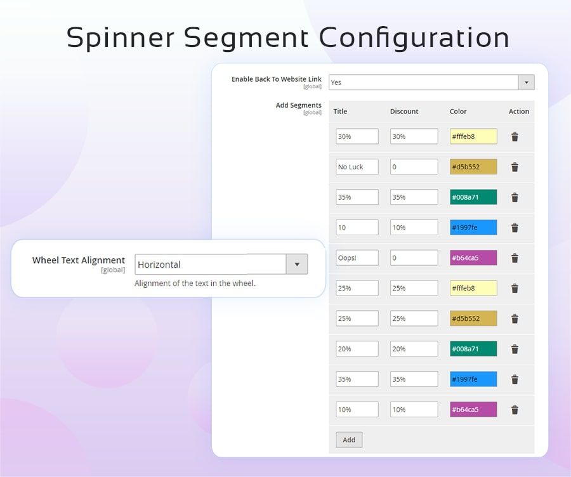Delete the 25% segment with yellow color
This screenshot has height=477, width=571.
point(515,289)
